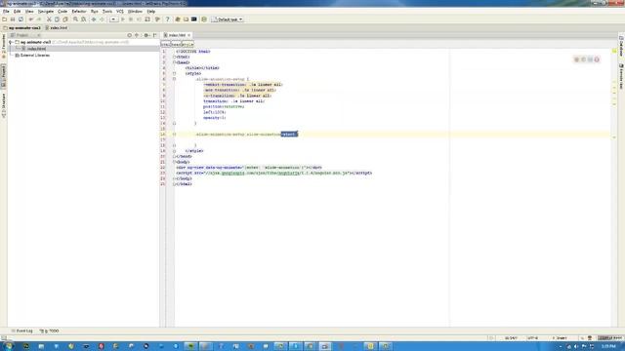Toggle the Favorites tool window side tab
Screen dimensions: 625x351
tap(4, 47)
